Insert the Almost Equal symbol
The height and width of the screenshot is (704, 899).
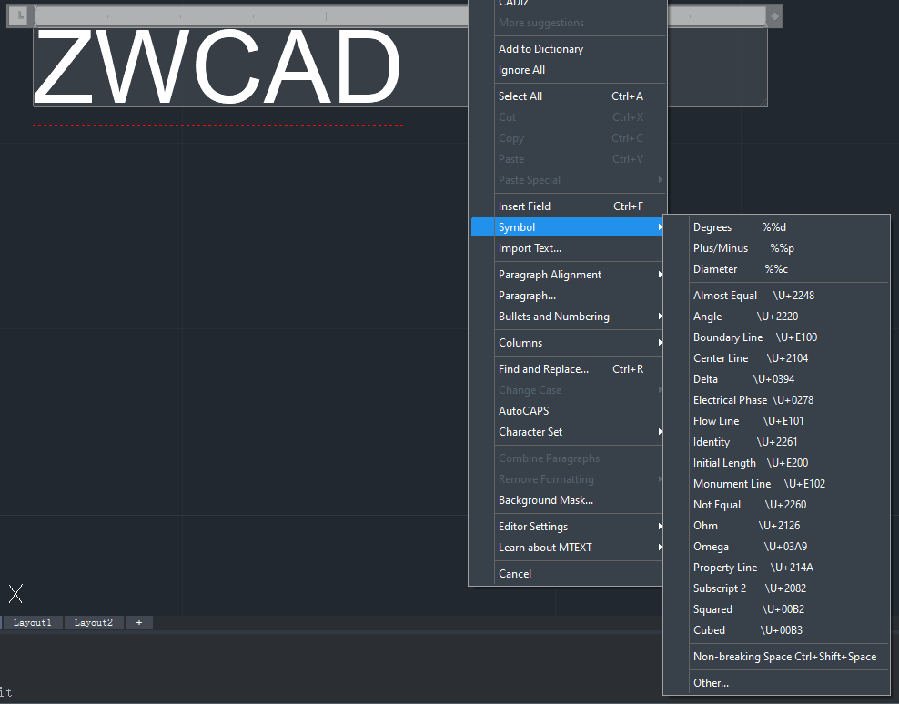pyautogui.click(x=776, y=296)
